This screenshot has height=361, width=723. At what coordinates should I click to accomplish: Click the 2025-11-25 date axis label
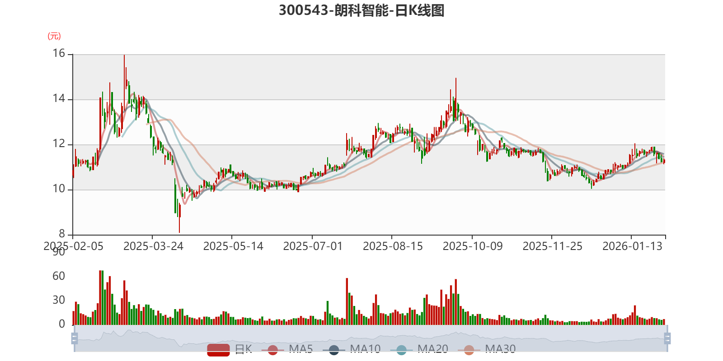(552, 246)
